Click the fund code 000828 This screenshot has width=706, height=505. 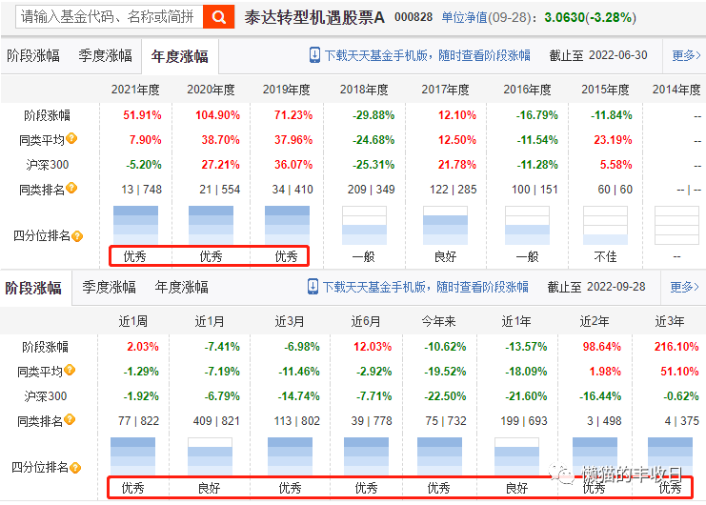pos(414,17)
